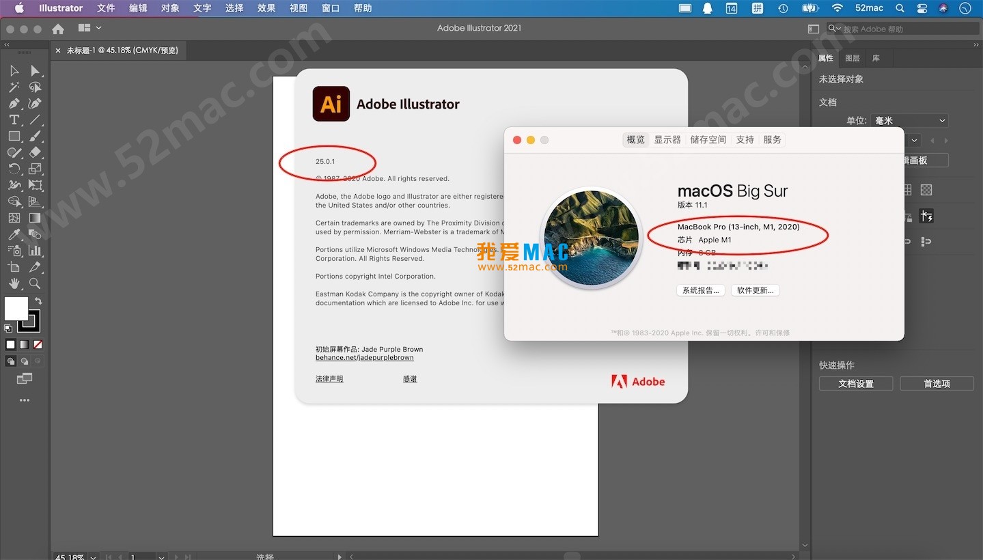Select the Pen tool
Screen dimensions: 983x560
[15, 103]
